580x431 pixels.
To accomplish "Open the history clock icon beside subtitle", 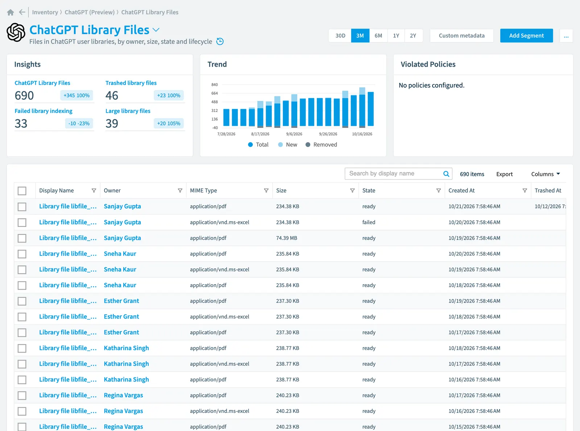I will coord(220,41).
